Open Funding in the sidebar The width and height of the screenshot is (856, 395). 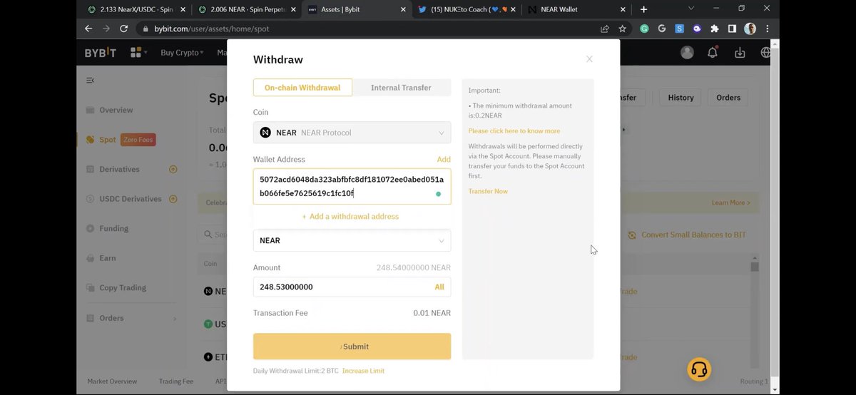[114, 228]
